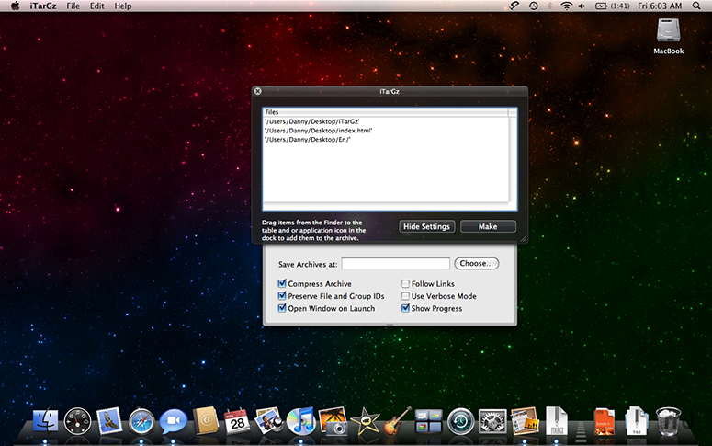Viewport: 712px width, 446px height.
Task: Click the Time Machine menu bar icon
Action: 533,6
